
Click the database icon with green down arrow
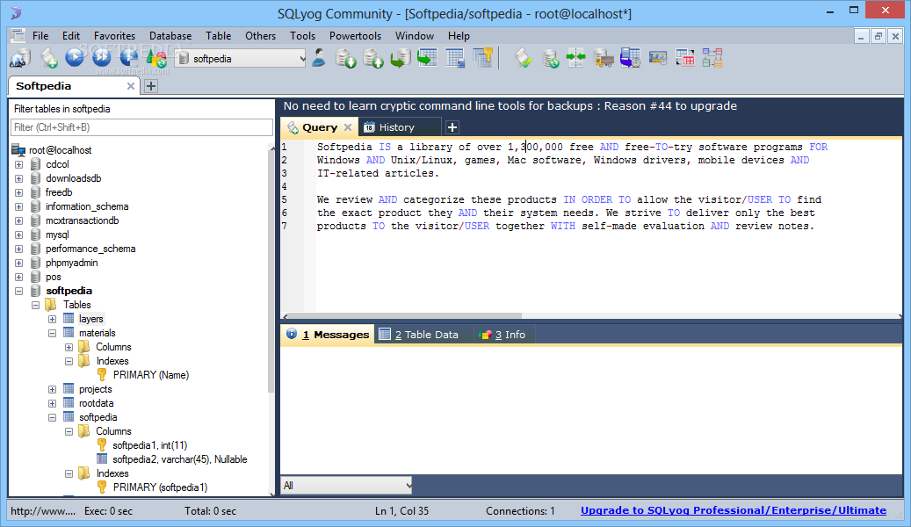pos(346,58)
